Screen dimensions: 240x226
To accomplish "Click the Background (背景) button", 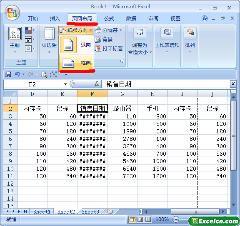I will (x=104, y=39).
